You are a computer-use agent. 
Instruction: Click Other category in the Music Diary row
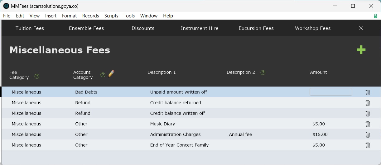pyautogui.click(x=81, y=124)
